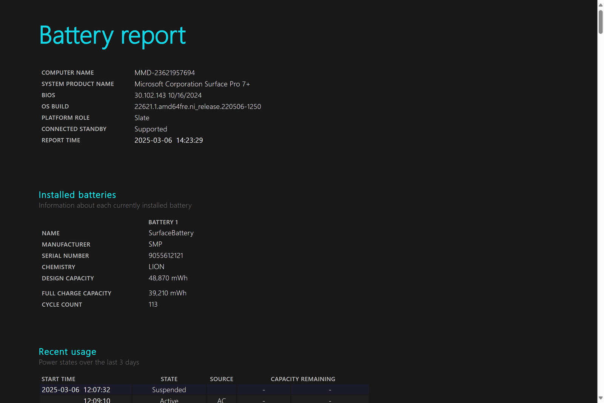The width and height of the screenshot is (604, 403).
Task: Click the OS BUILD label
Action: [55, 107]
